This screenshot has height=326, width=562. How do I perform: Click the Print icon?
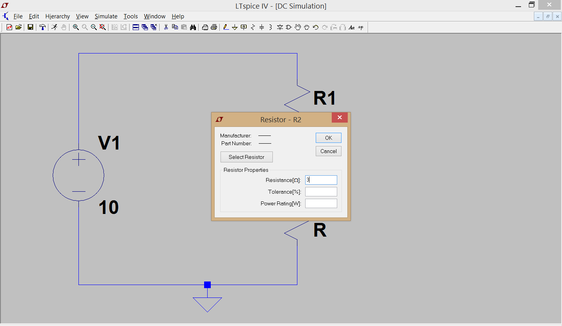click(214, 27)
